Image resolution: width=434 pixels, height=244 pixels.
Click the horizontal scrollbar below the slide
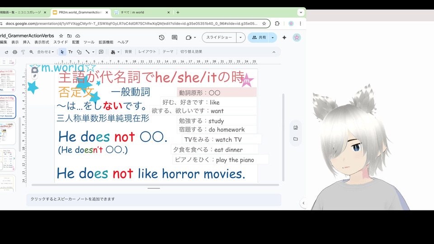click(x=155, y=185)
